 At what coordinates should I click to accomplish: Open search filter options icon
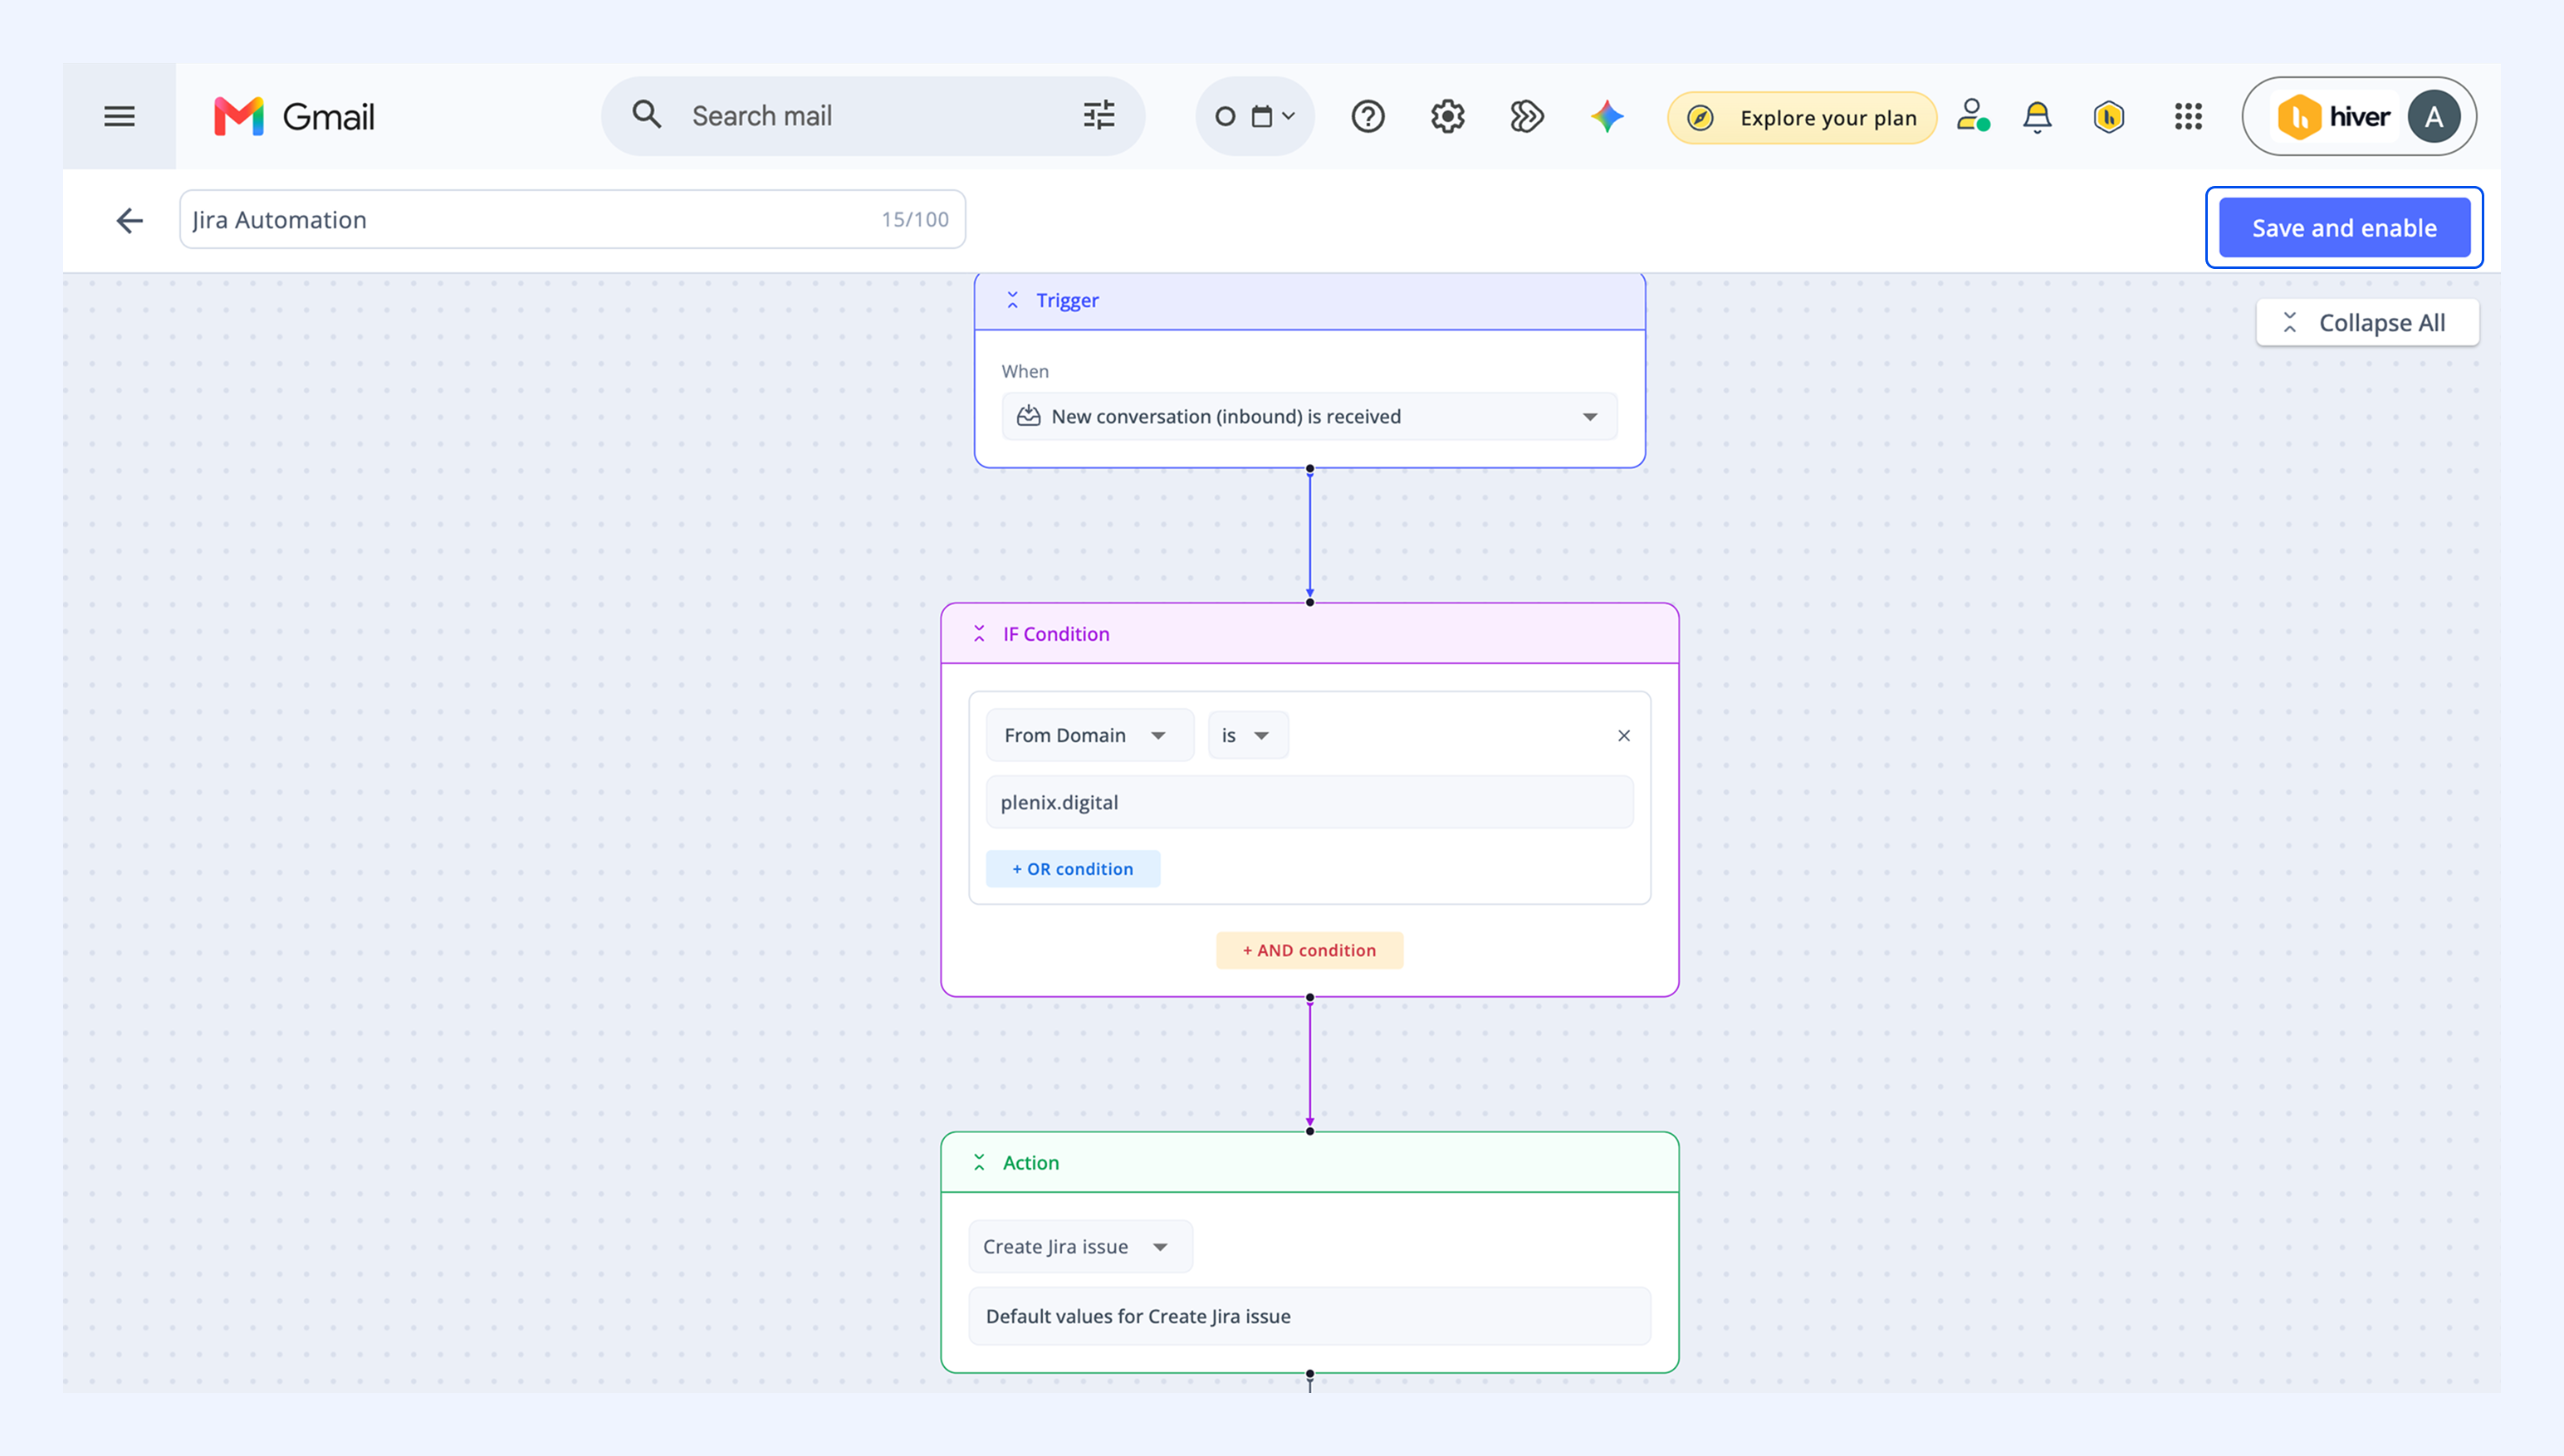1099,116
